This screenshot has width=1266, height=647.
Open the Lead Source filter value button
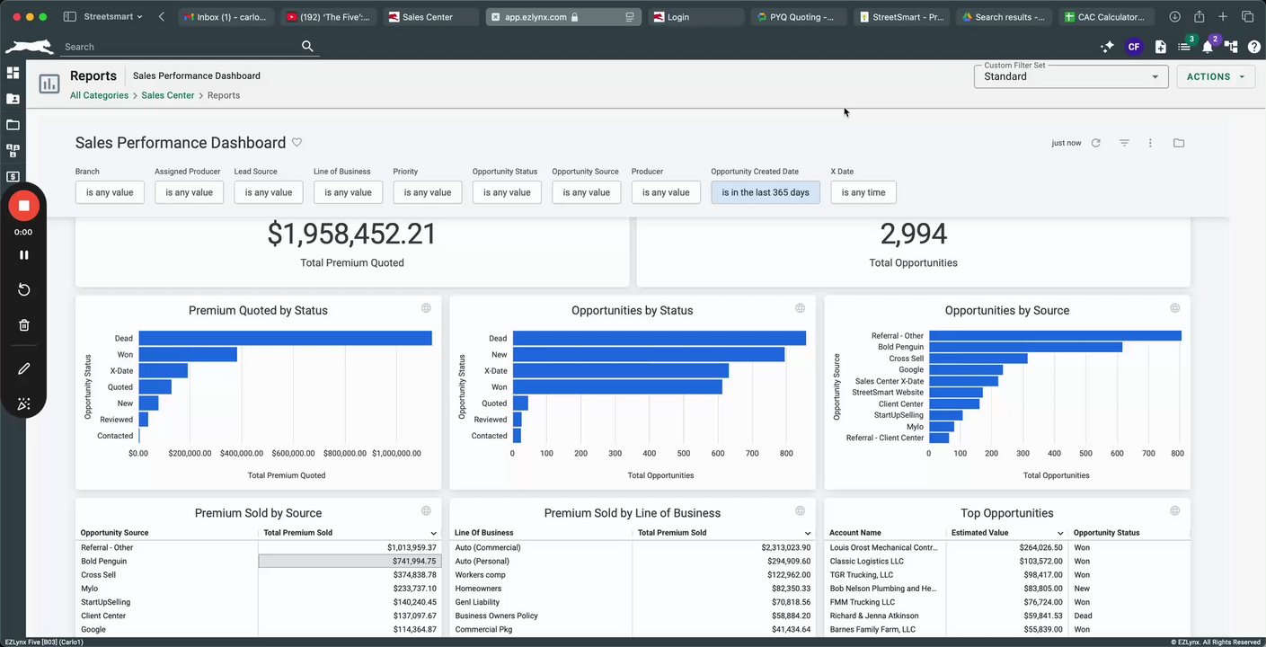pos(269,192)
